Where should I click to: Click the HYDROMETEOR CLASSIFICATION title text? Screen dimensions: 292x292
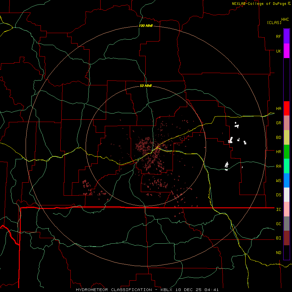tap(114, 290)
